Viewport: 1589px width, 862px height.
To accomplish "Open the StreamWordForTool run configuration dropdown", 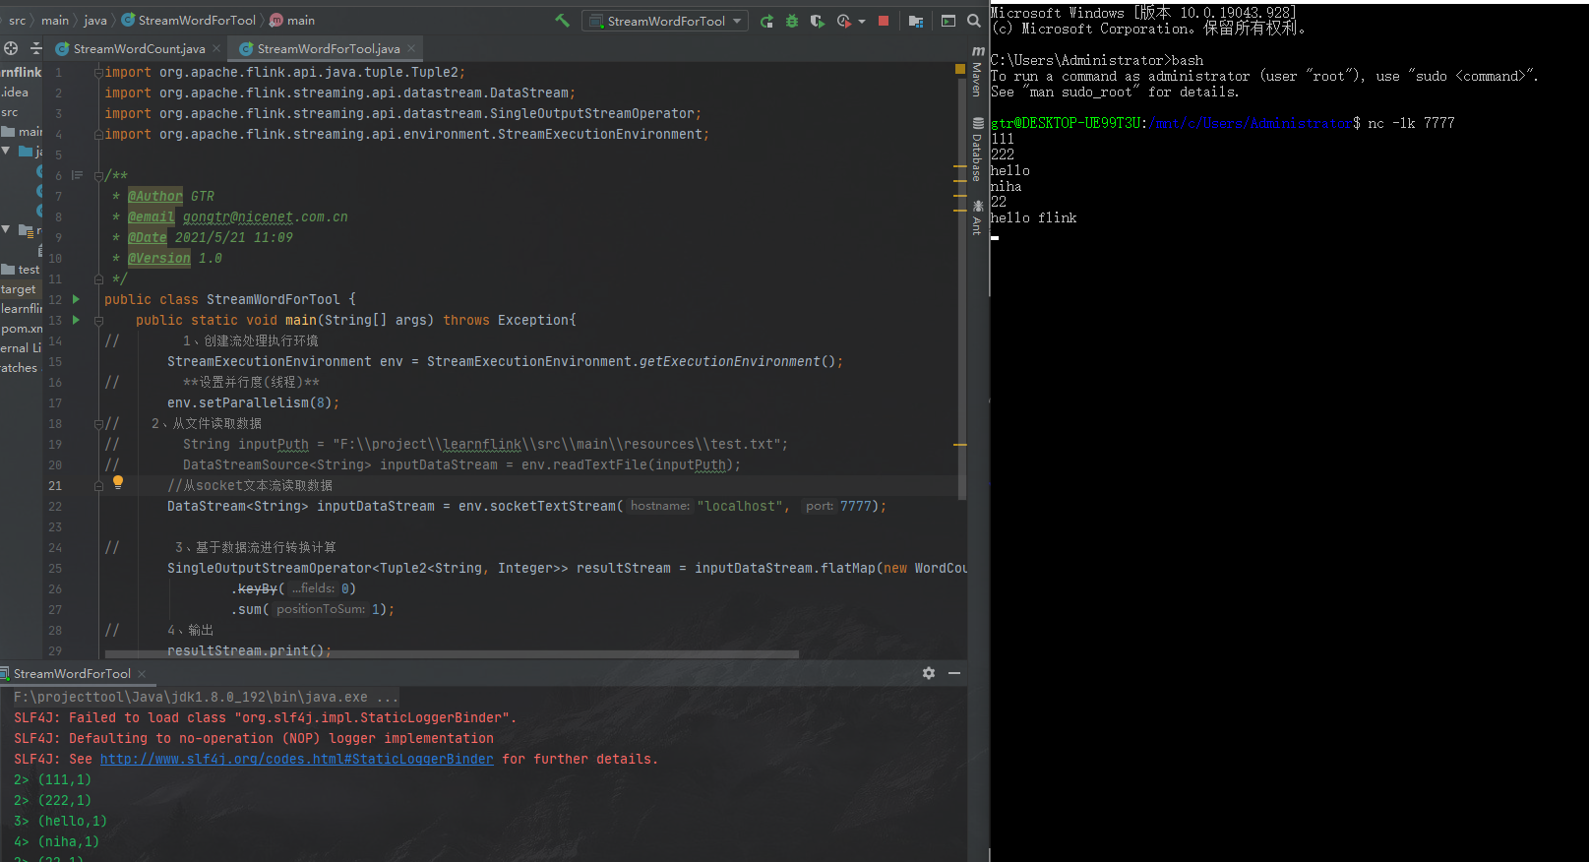I will (x=665, y=21).
